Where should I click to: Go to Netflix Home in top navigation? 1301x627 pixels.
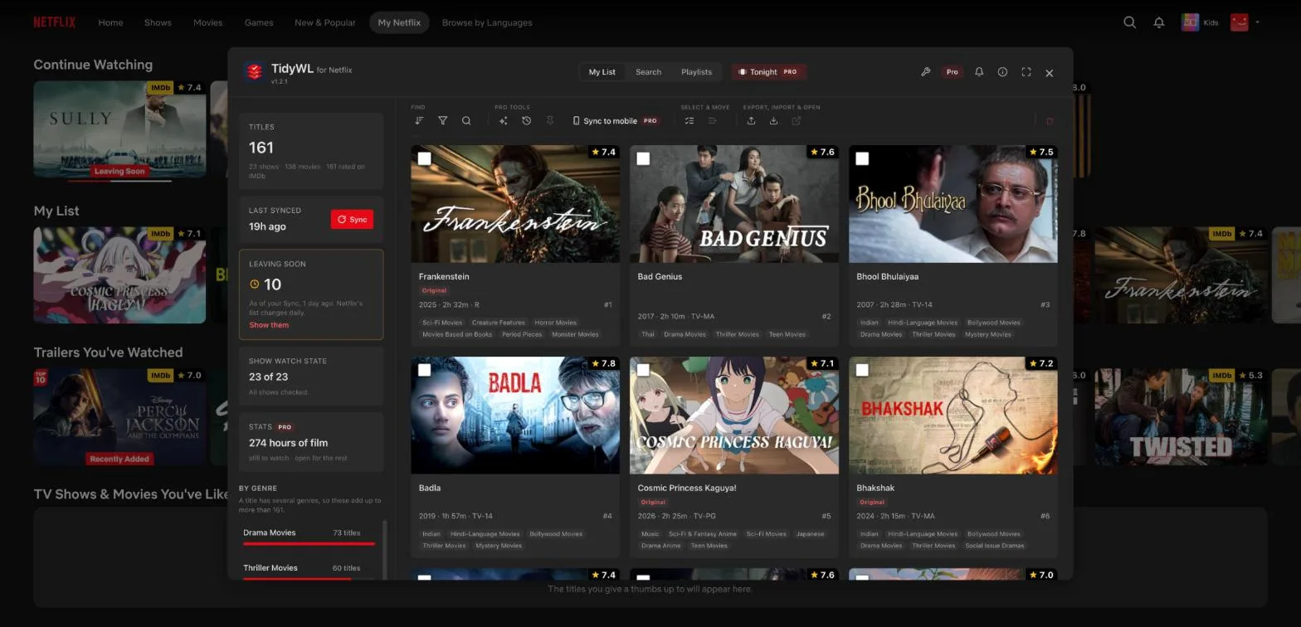(x=110, y=22)
